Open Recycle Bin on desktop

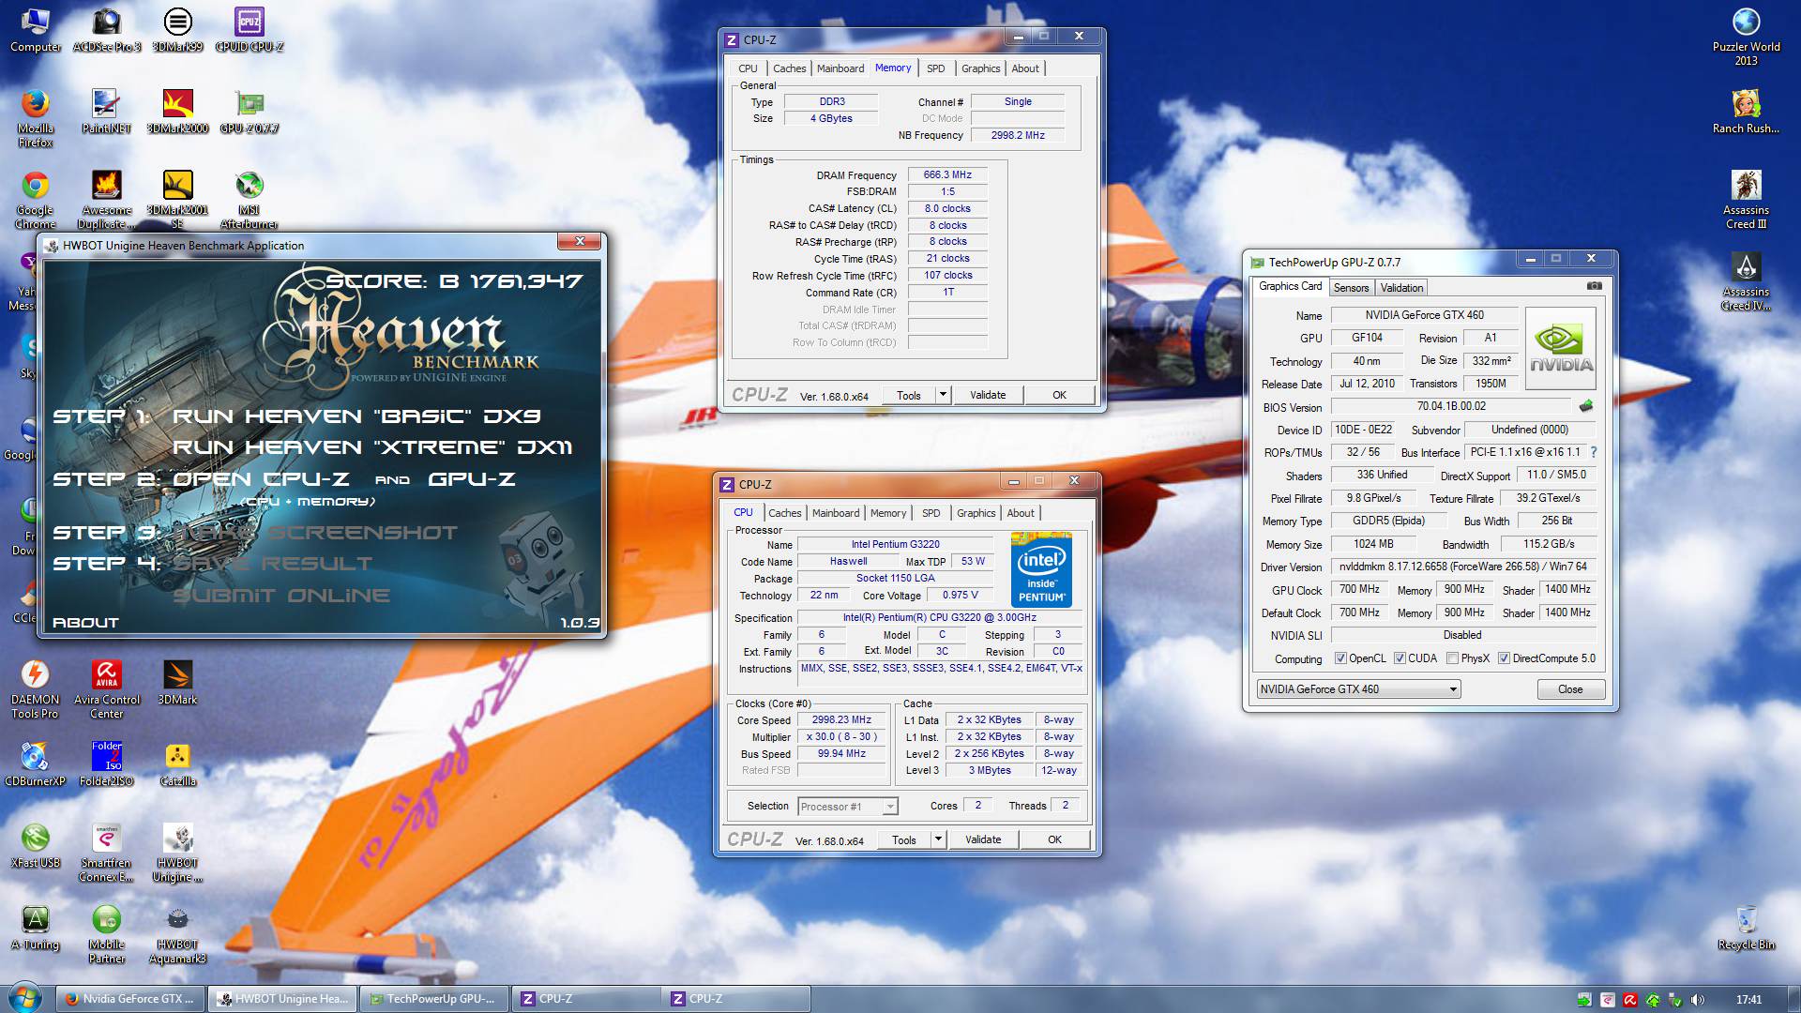pos(1746,928)
